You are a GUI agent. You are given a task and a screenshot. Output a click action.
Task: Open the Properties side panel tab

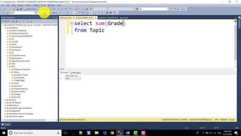(x=239, y=23)
